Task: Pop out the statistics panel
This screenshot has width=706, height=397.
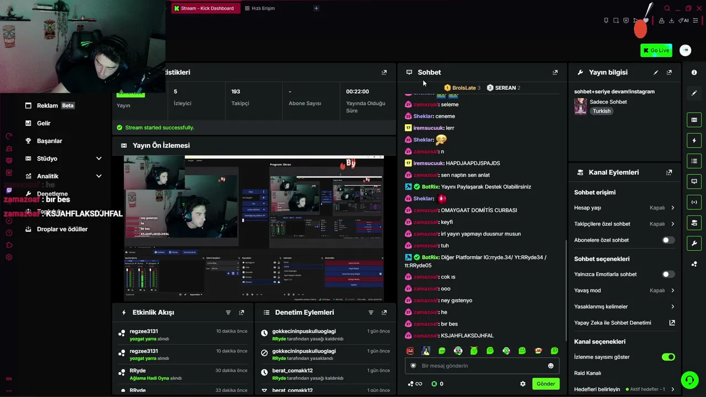Action: pyautogui.click(x=384, y=72)
